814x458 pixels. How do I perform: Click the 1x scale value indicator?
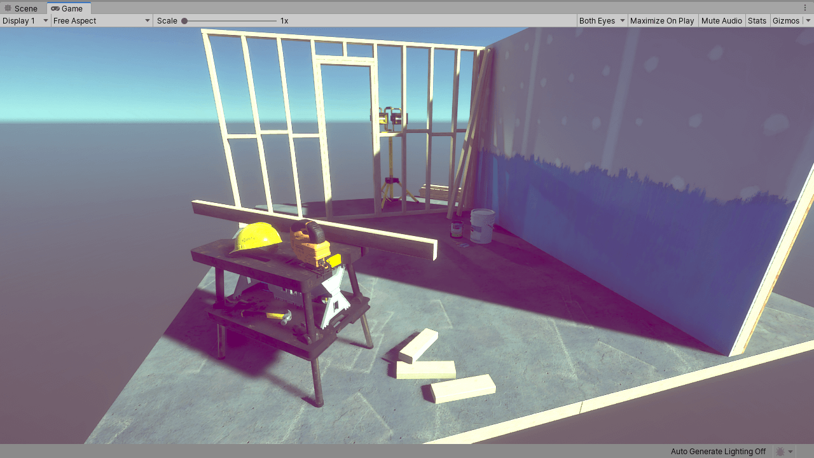(x=284, y=20)
